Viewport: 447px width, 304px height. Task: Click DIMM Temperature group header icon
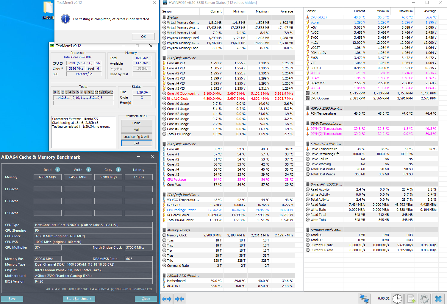pyautogui.click(x=308, y=124)
